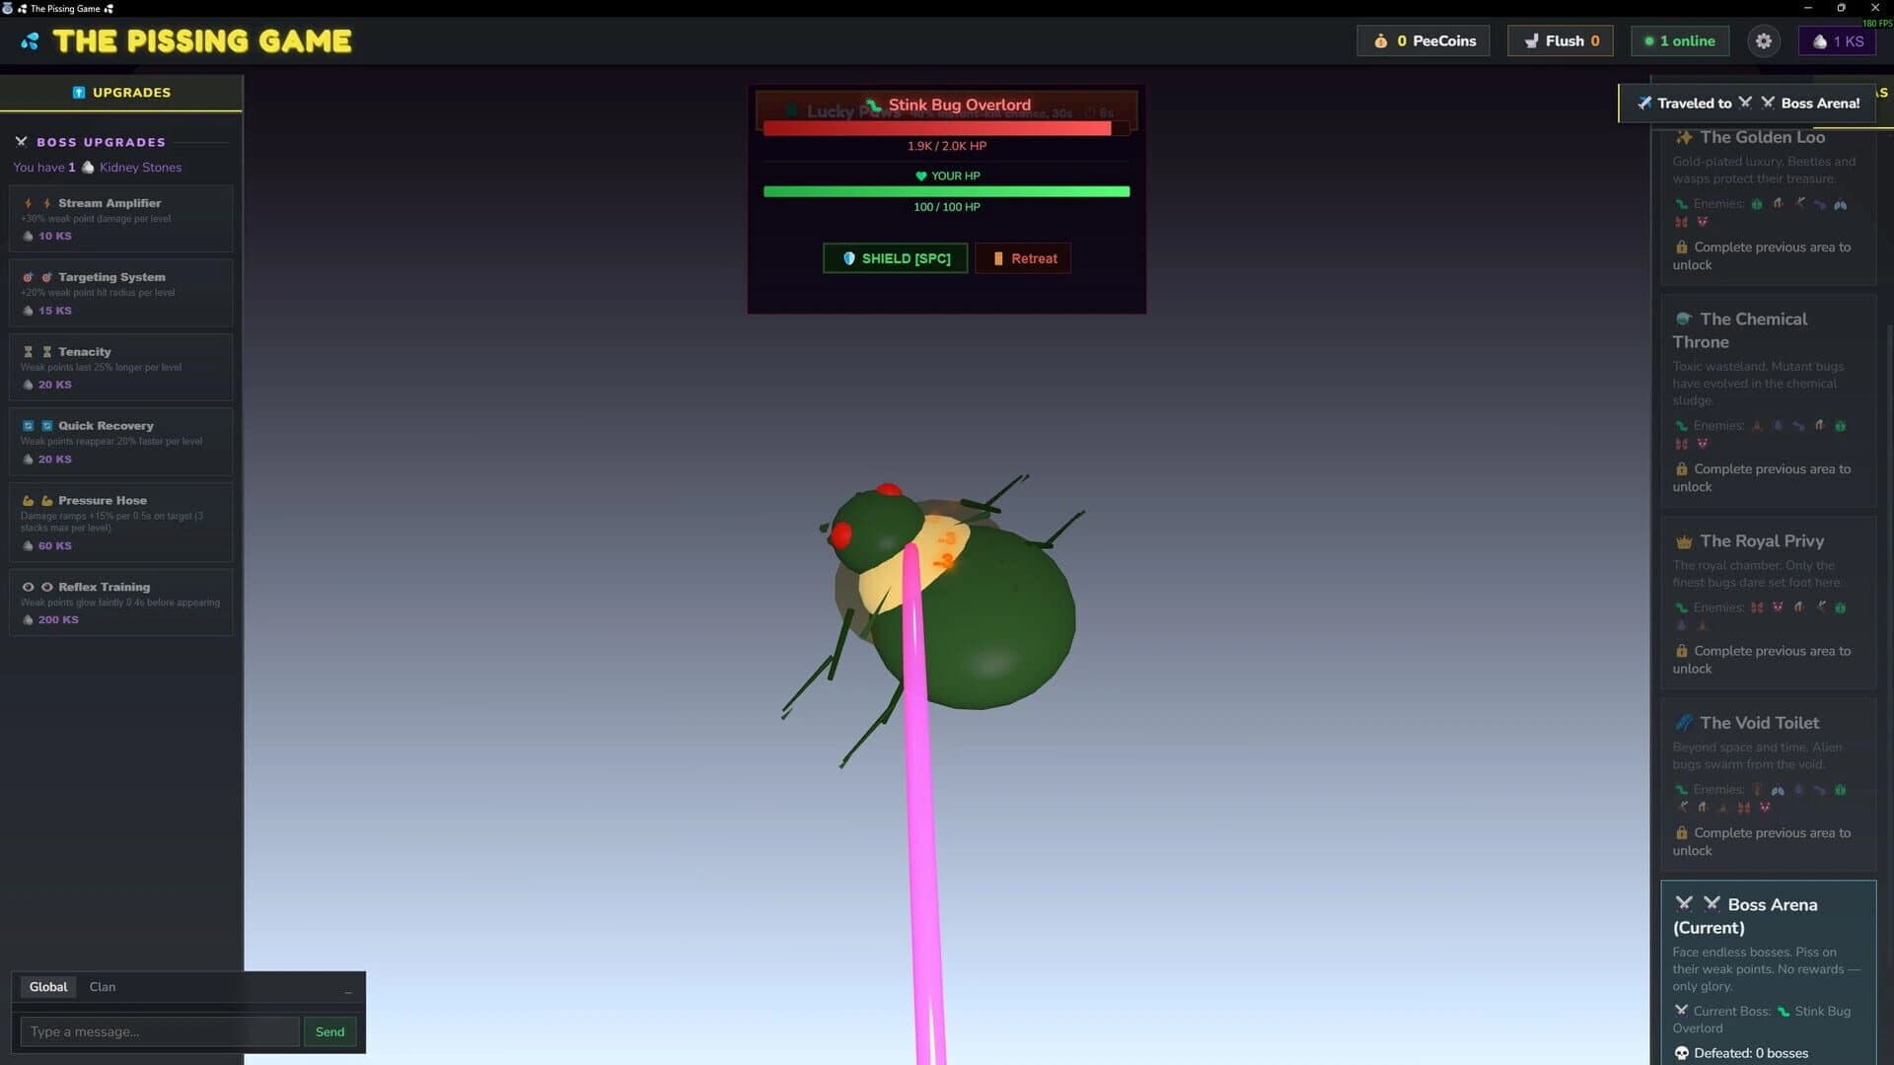Select the Targeting System dartboard icon

point(30,277)
